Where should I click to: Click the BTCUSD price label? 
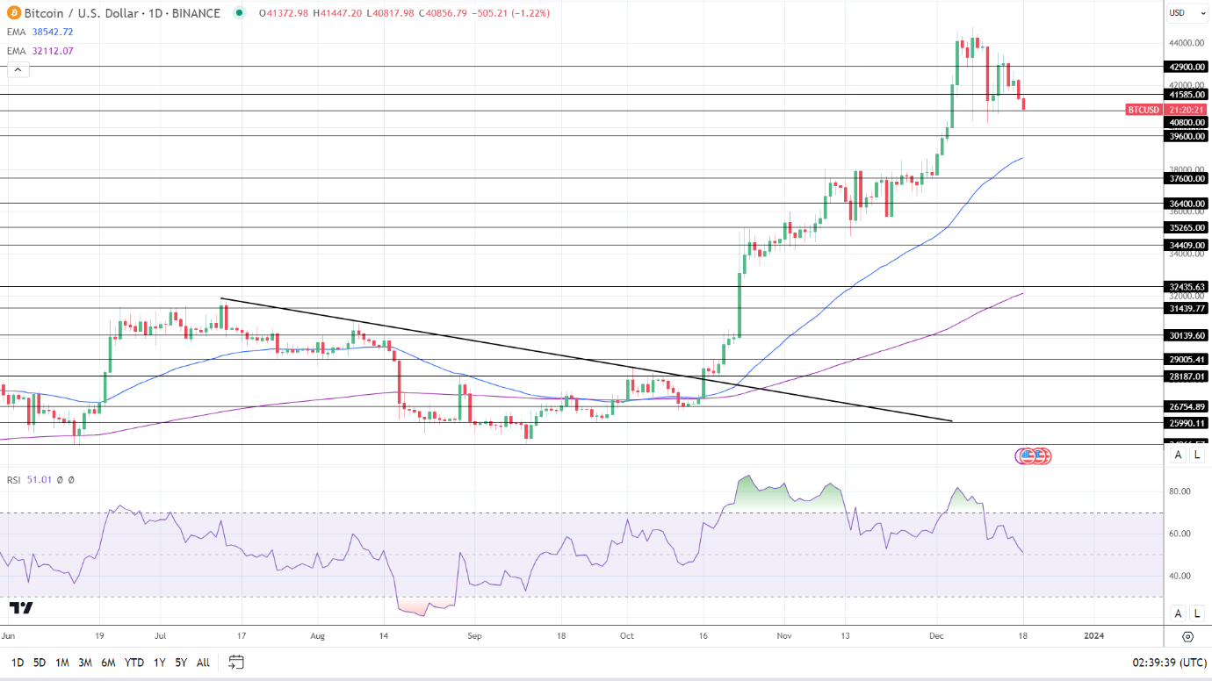tap(1144, 110)
